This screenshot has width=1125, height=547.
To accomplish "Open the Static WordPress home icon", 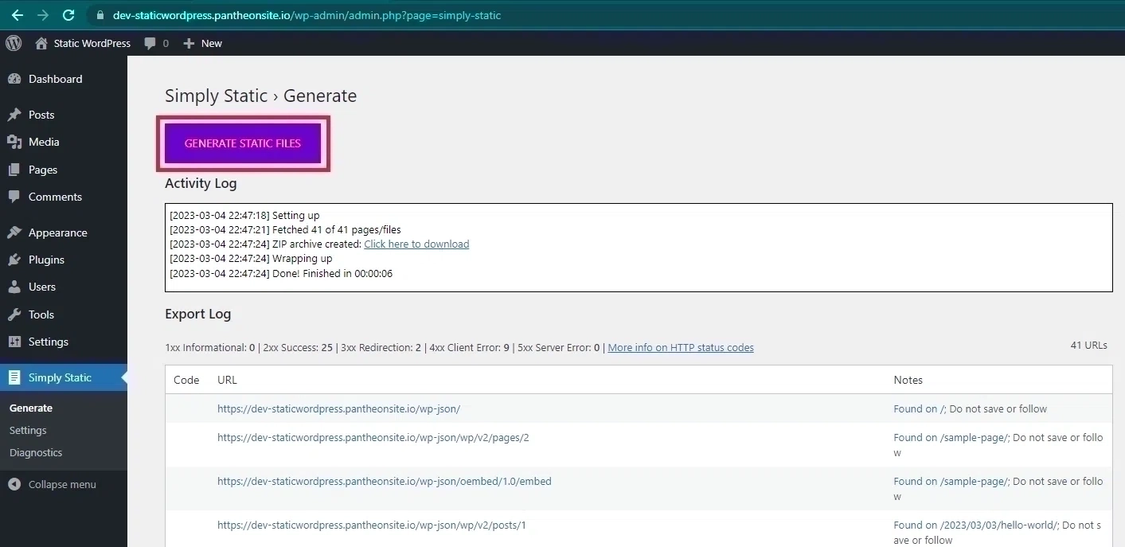I will (41, 43).
